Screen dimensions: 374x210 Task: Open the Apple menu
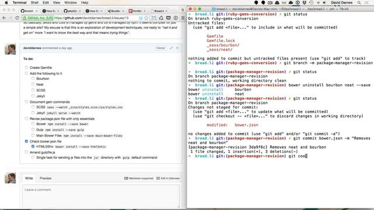6,2
